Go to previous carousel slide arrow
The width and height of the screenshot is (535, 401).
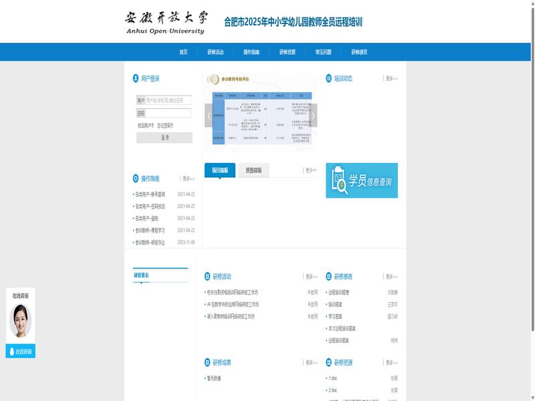(x=209, y=115)
